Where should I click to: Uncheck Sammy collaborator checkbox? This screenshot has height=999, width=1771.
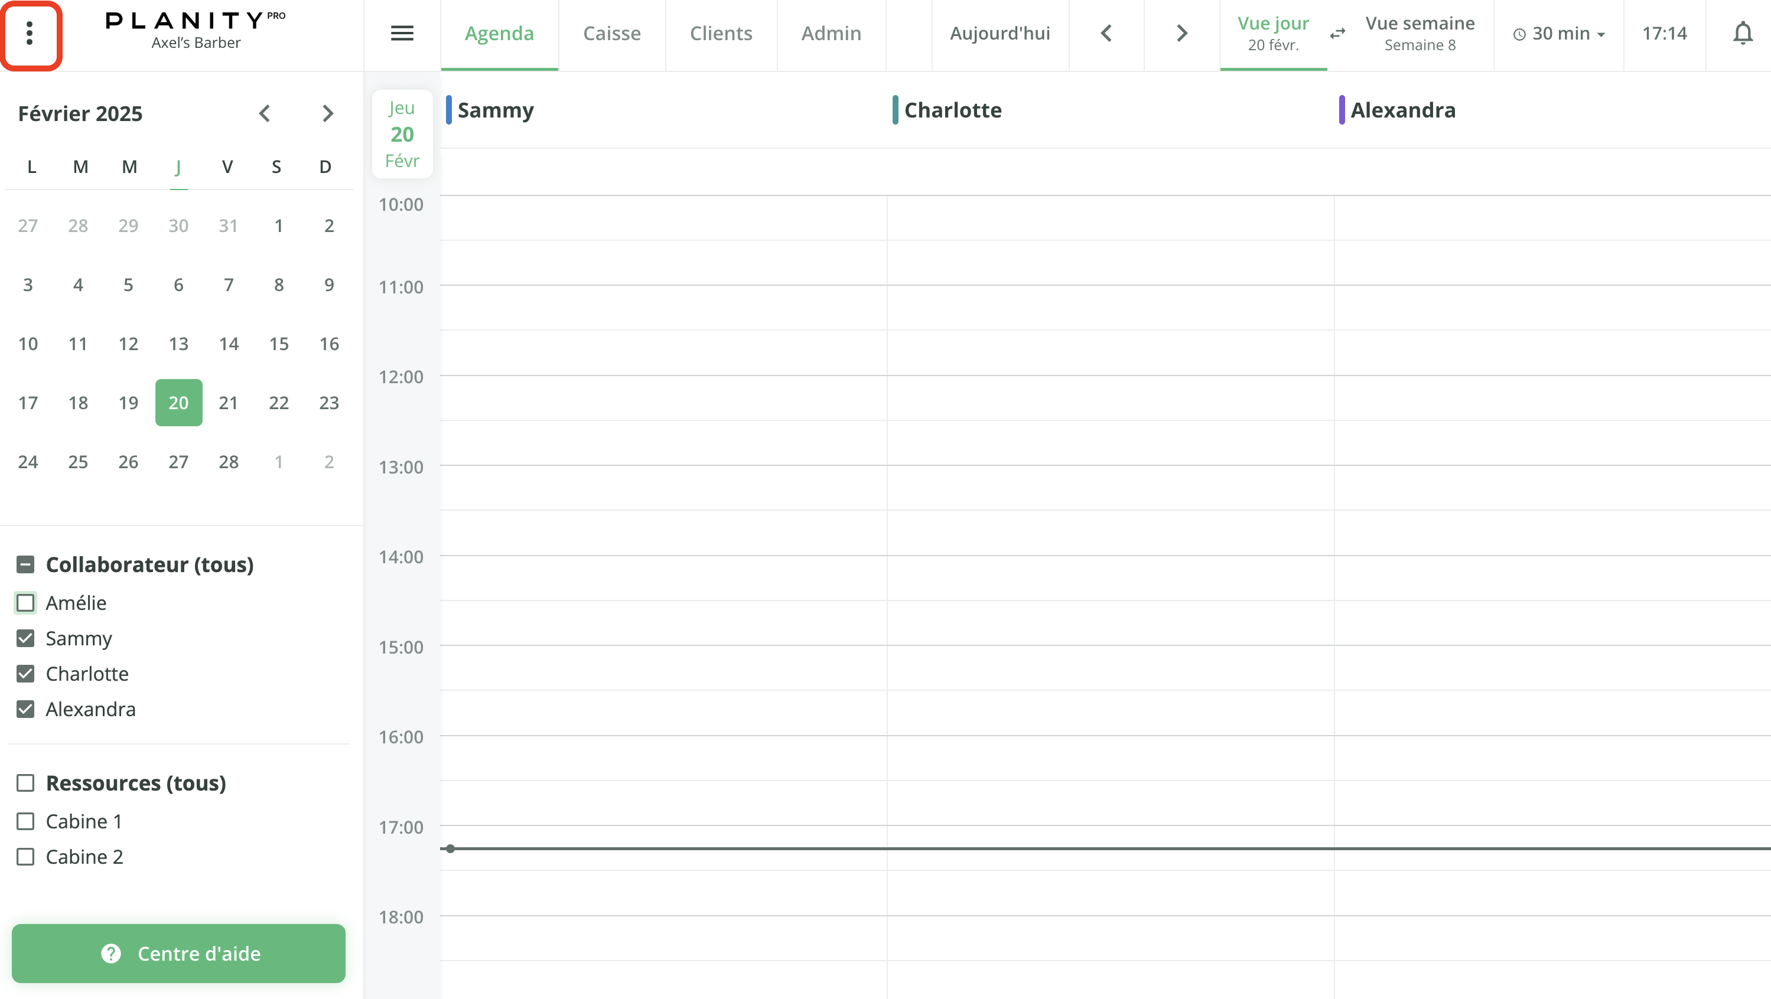coord(25,638)
